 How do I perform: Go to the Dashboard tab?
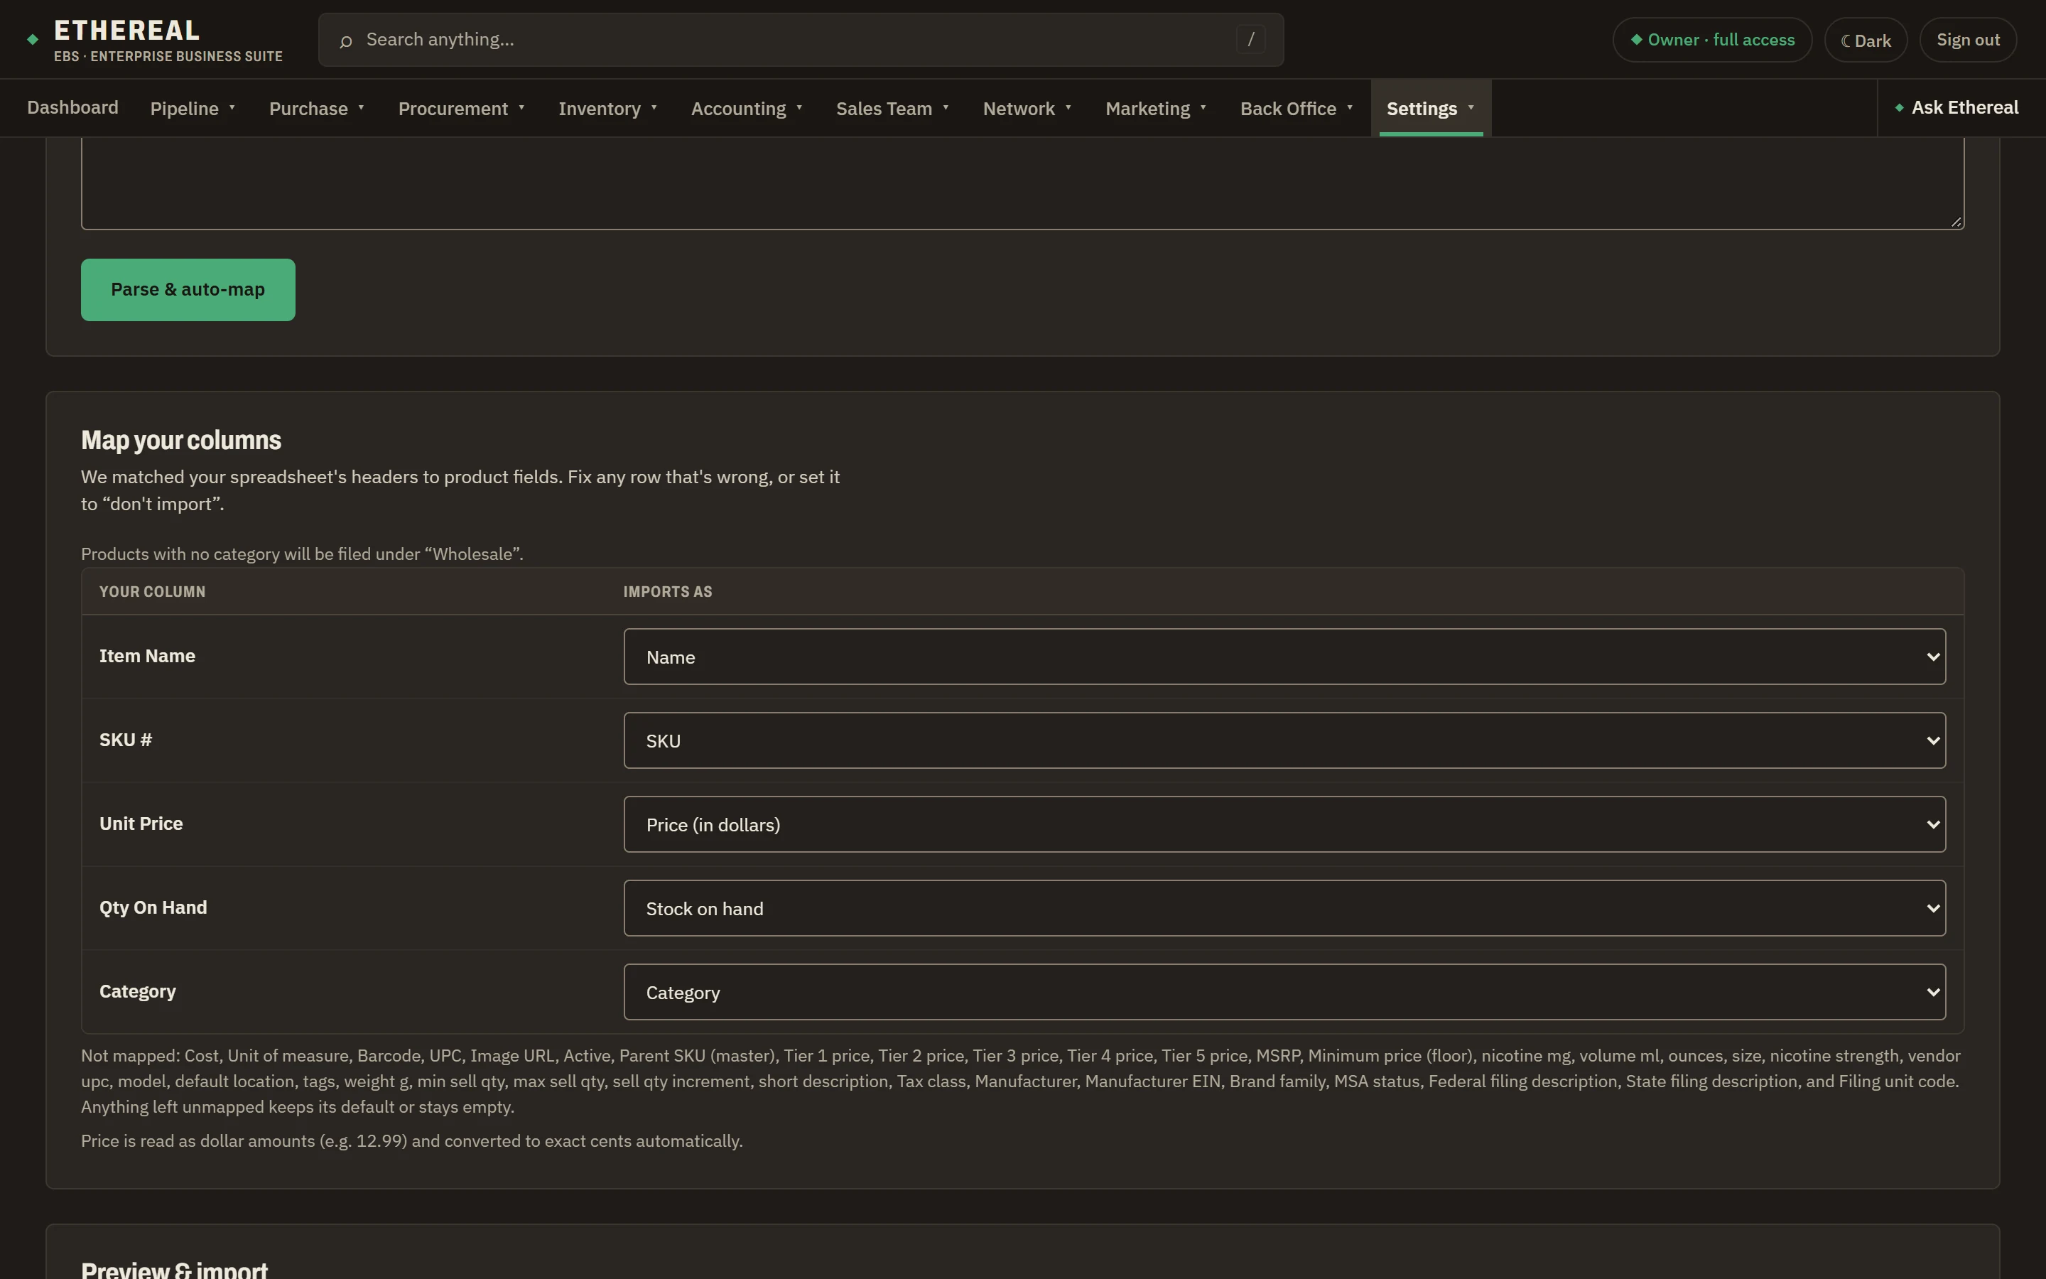coord(72,107)
